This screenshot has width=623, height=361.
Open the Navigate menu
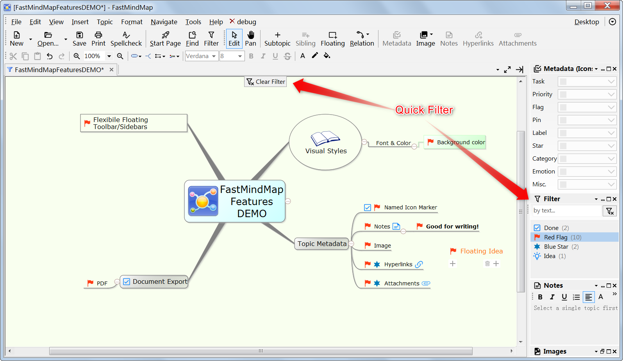pos(164,22)
